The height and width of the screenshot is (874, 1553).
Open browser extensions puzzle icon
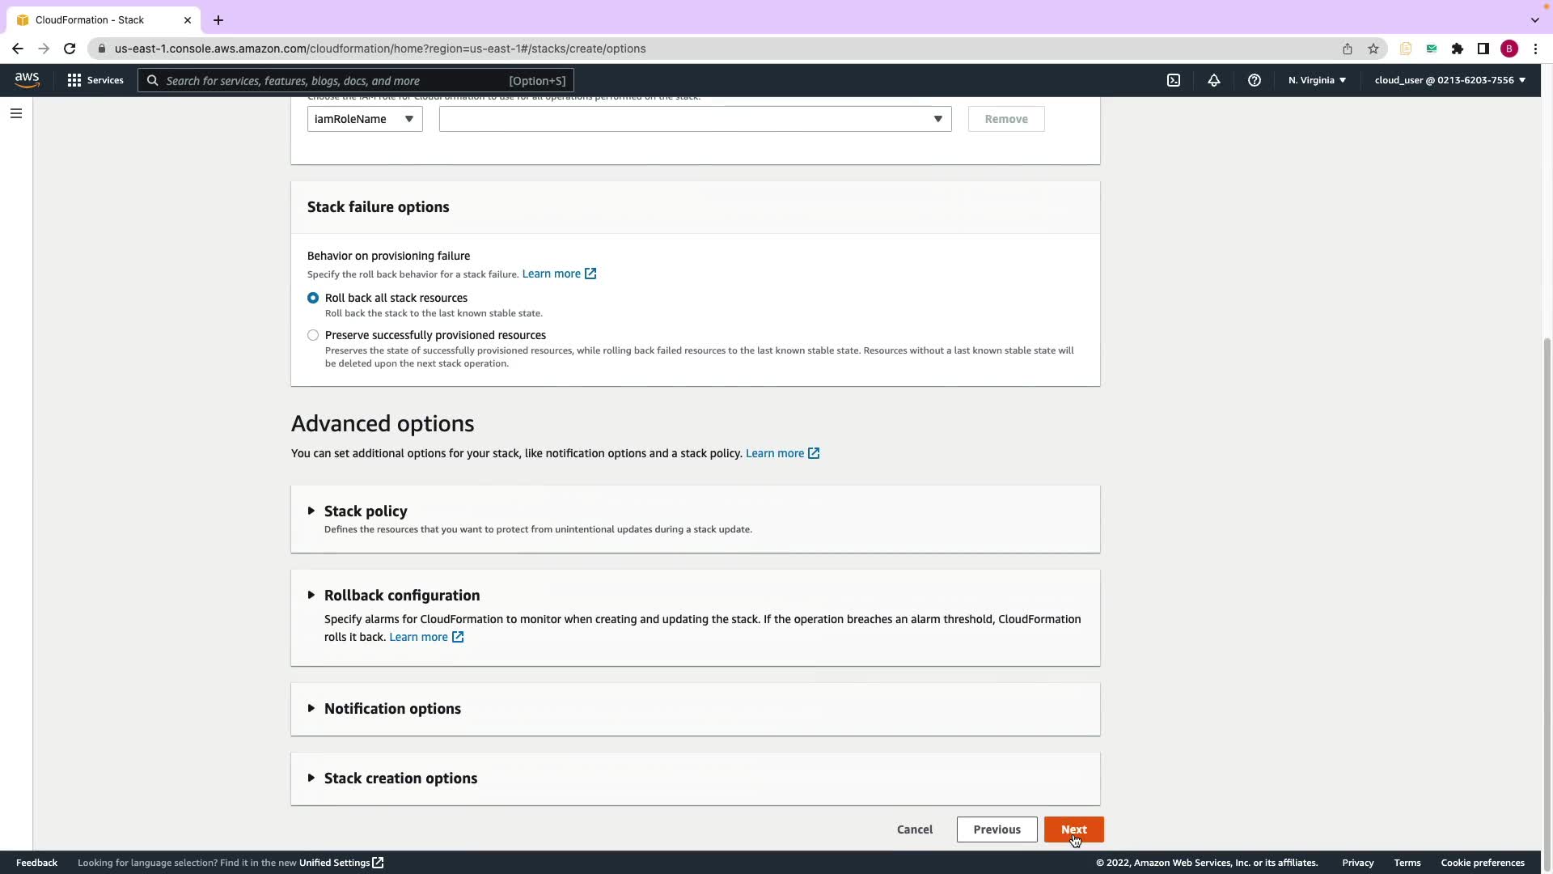pyautogui.click(x=1458, y=49)
